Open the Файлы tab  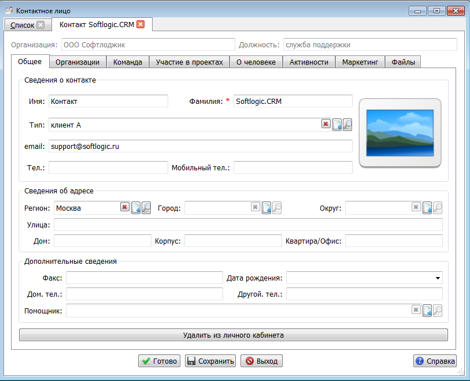[403, 62]
